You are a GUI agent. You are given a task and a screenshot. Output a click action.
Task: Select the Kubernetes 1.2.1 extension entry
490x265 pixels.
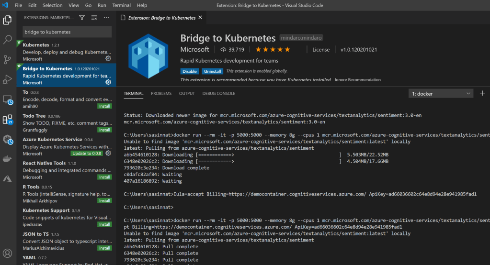point(66,52)
